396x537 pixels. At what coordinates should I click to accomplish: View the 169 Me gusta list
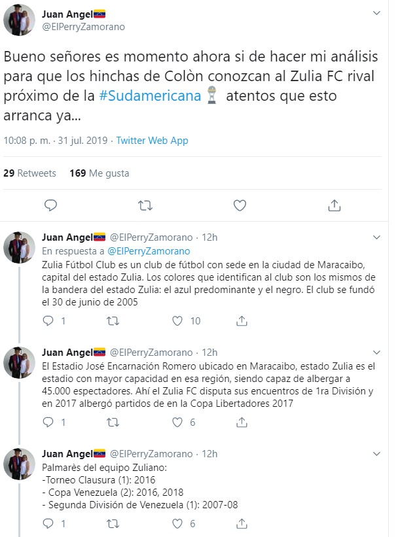pos(99,173)
